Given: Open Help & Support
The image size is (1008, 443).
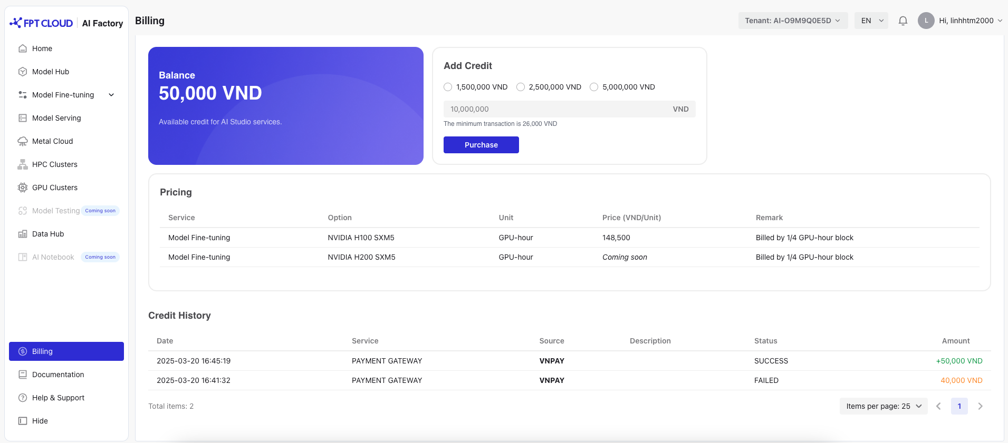Looking at the screenshot, I should click(66, 398).
